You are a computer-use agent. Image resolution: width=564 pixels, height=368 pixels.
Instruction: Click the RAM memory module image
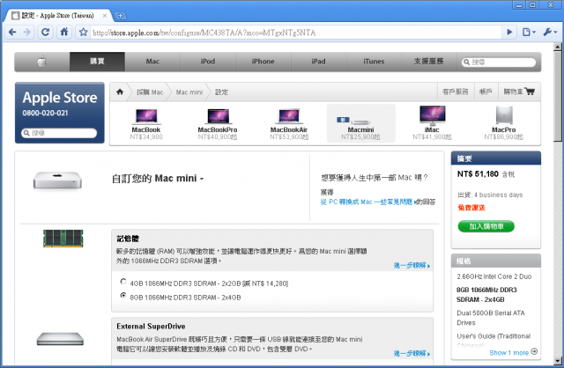[x=63, y=239]
